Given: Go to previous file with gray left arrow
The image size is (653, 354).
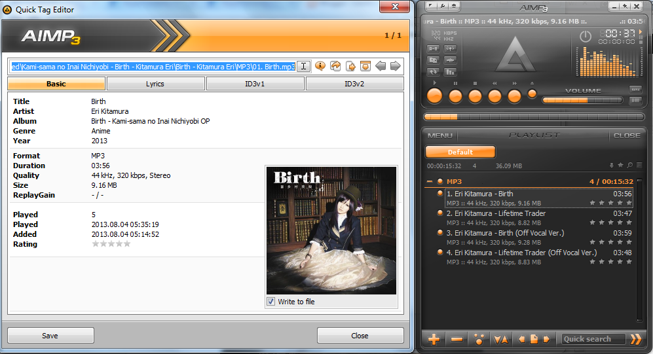Looking at the screenshot, I should [x=381, y=66].
